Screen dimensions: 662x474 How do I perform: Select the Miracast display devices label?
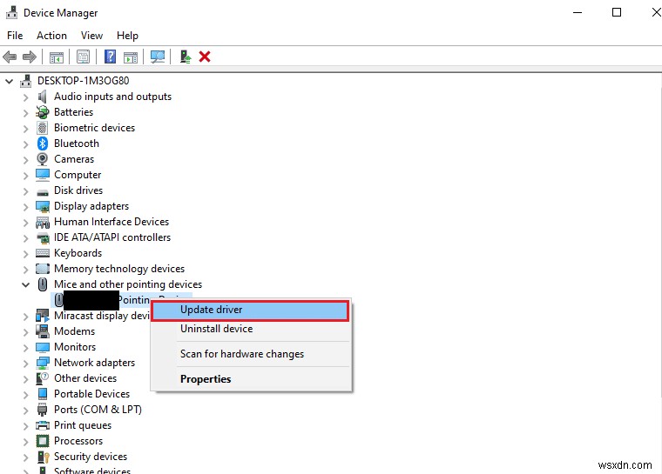coord(102,316)
